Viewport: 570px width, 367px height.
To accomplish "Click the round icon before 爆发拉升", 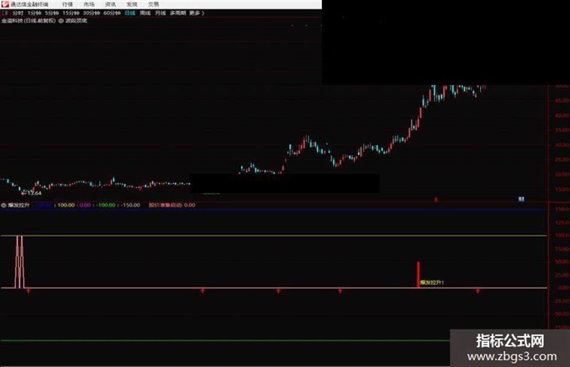I will 4,205.
